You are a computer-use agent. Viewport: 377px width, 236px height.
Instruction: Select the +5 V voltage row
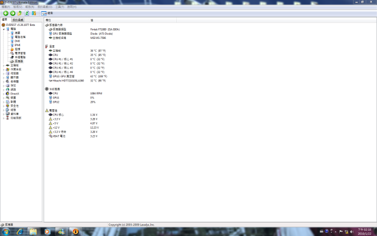tap(73, 123)
